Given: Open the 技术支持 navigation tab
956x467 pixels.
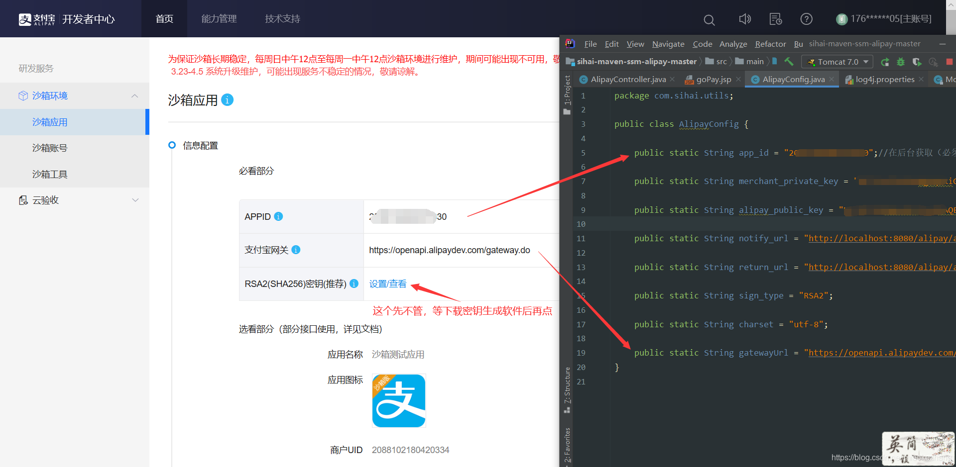Looking at the screenshot, I should click(282, 19).
